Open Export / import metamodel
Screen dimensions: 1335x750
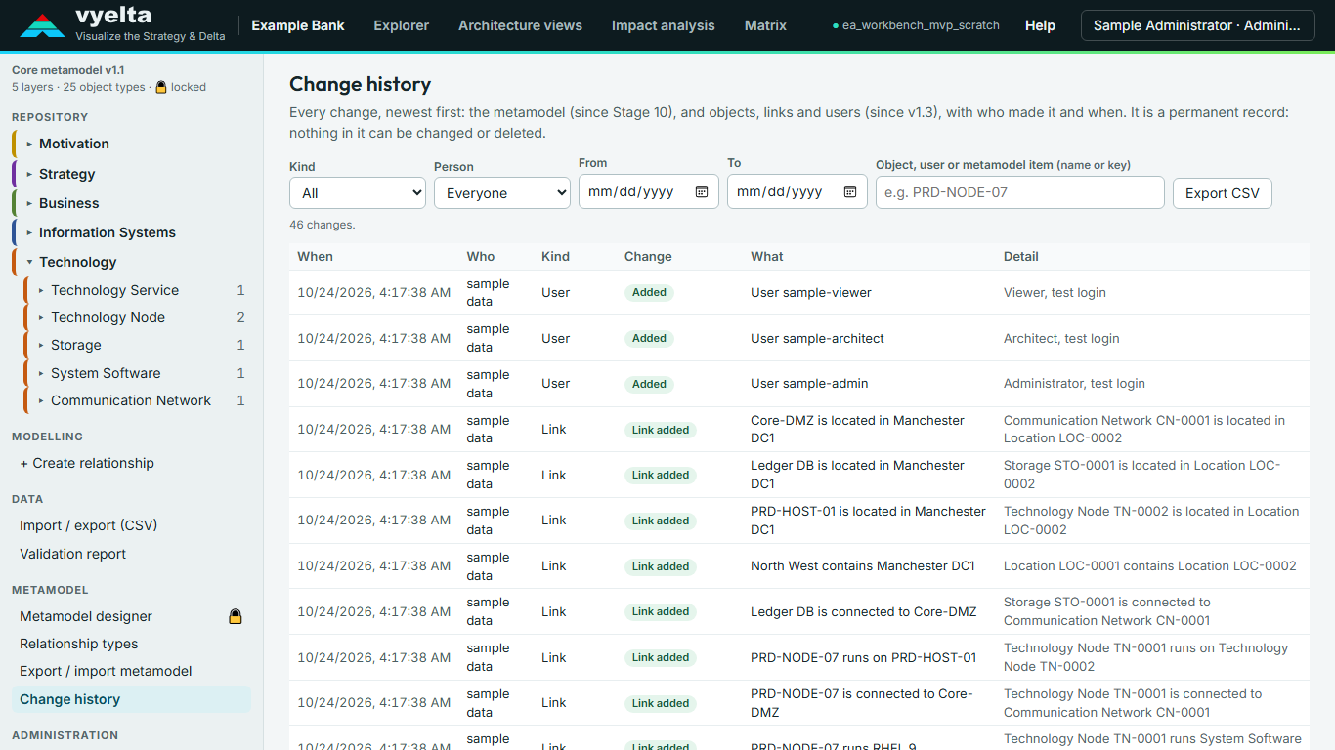tap(106, 671)
